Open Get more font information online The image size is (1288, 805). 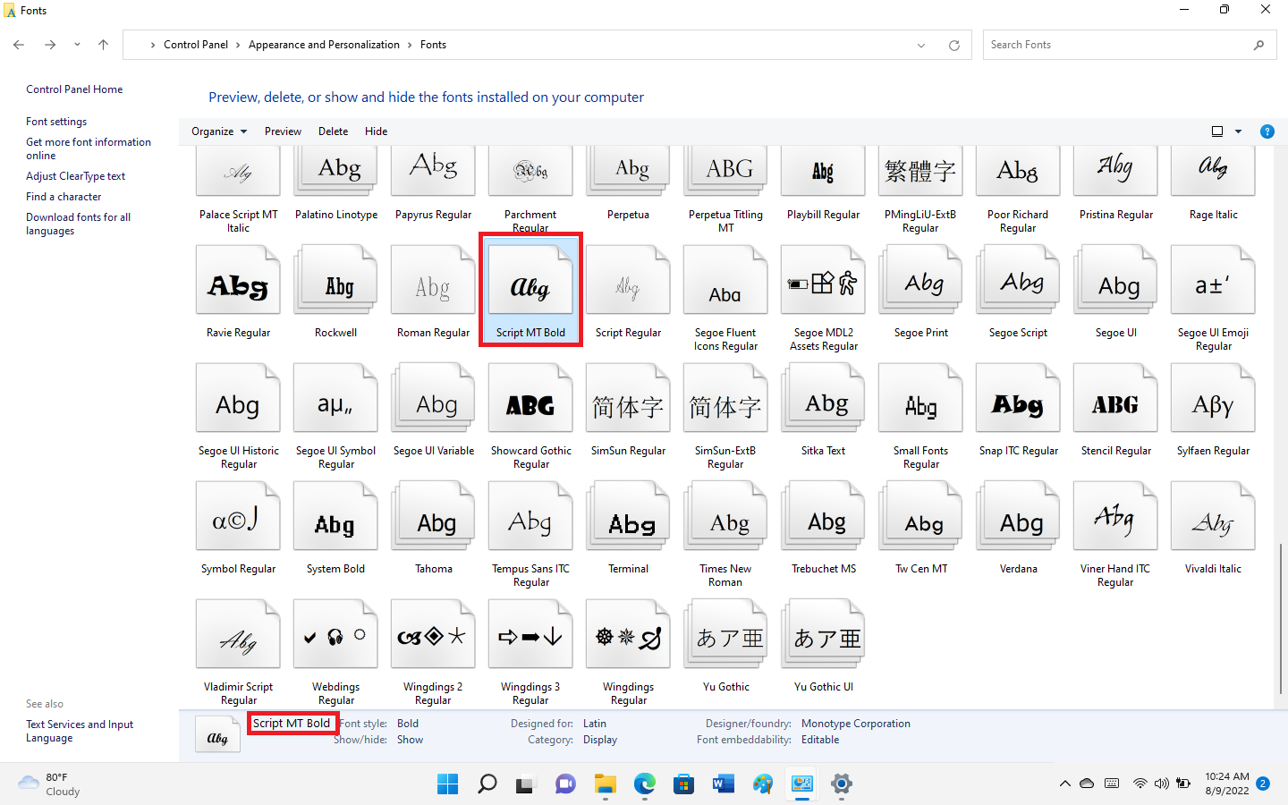tap(89, 148)
